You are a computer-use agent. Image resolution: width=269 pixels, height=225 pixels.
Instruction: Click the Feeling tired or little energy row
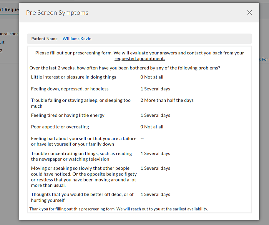point(67,115)
